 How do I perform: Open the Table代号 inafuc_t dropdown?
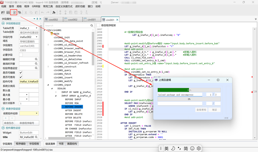point(36,28)
